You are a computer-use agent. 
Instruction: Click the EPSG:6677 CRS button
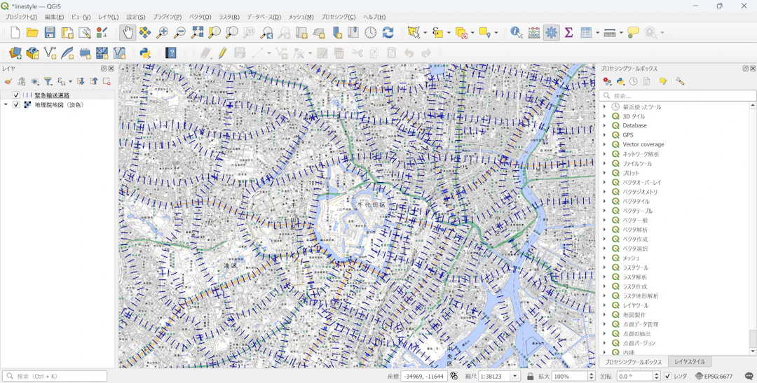point(714,376)
